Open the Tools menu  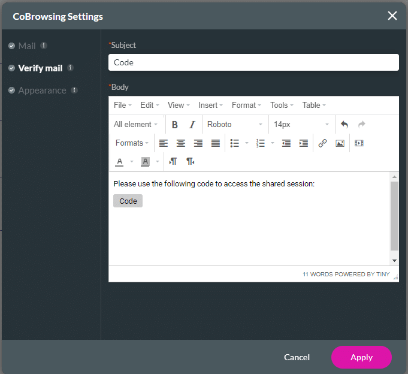pyautogui.click(x=282, y=105)
